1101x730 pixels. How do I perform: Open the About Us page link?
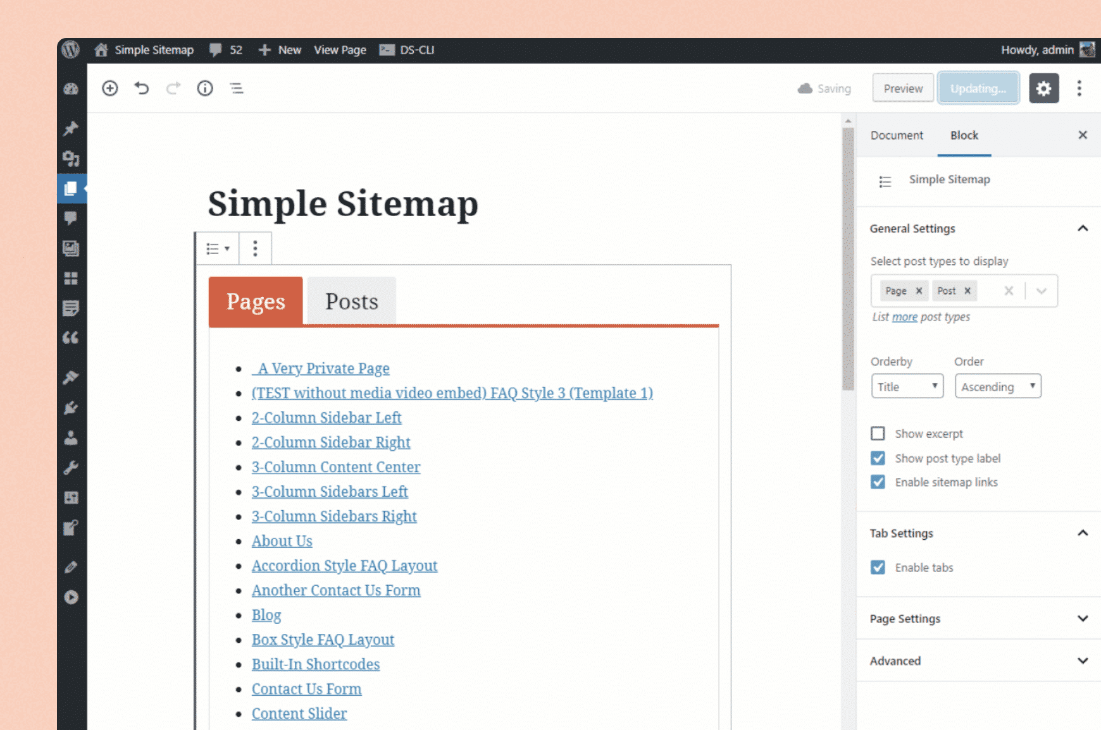(282, 542)
